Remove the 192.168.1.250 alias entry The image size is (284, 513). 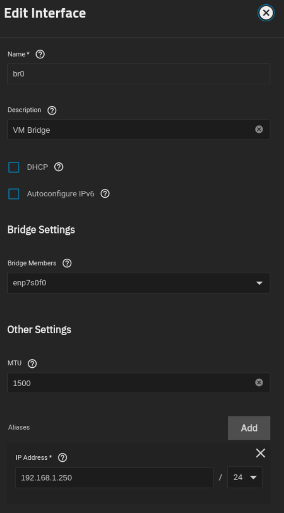tap(260, 453)
